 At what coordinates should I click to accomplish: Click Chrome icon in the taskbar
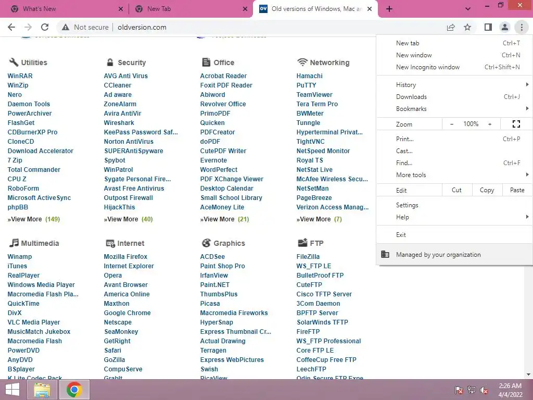point(74,390)
